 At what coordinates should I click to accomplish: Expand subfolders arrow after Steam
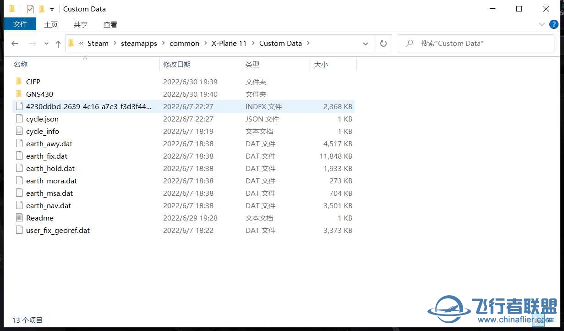115,43
